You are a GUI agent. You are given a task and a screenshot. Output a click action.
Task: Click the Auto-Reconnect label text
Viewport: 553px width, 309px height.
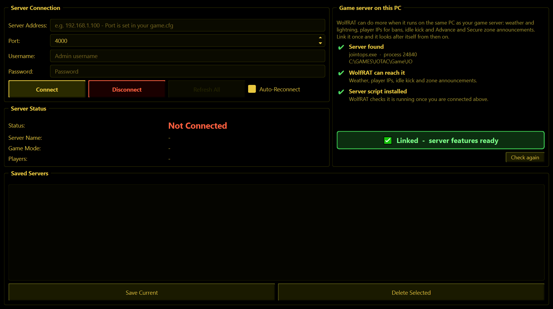point(279,89)
